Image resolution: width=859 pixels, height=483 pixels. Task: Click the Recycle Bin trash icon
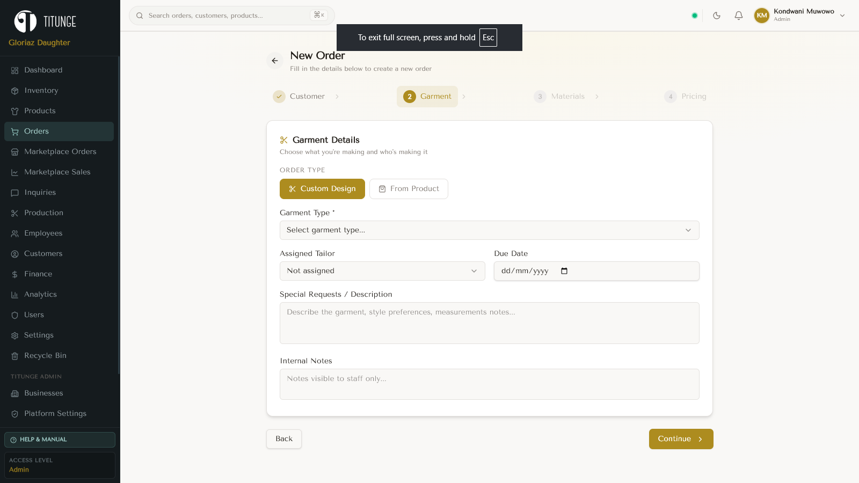[15, 356]
